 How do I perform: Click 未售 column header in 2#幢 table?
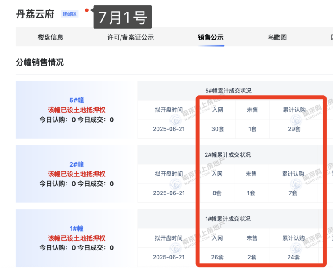tap(251, 174)
